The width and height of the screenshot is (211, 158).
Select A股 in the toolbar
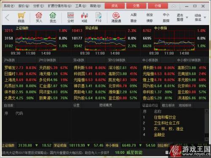point(134,15)
